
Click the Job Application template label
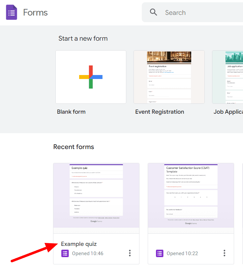pos(228,112)
